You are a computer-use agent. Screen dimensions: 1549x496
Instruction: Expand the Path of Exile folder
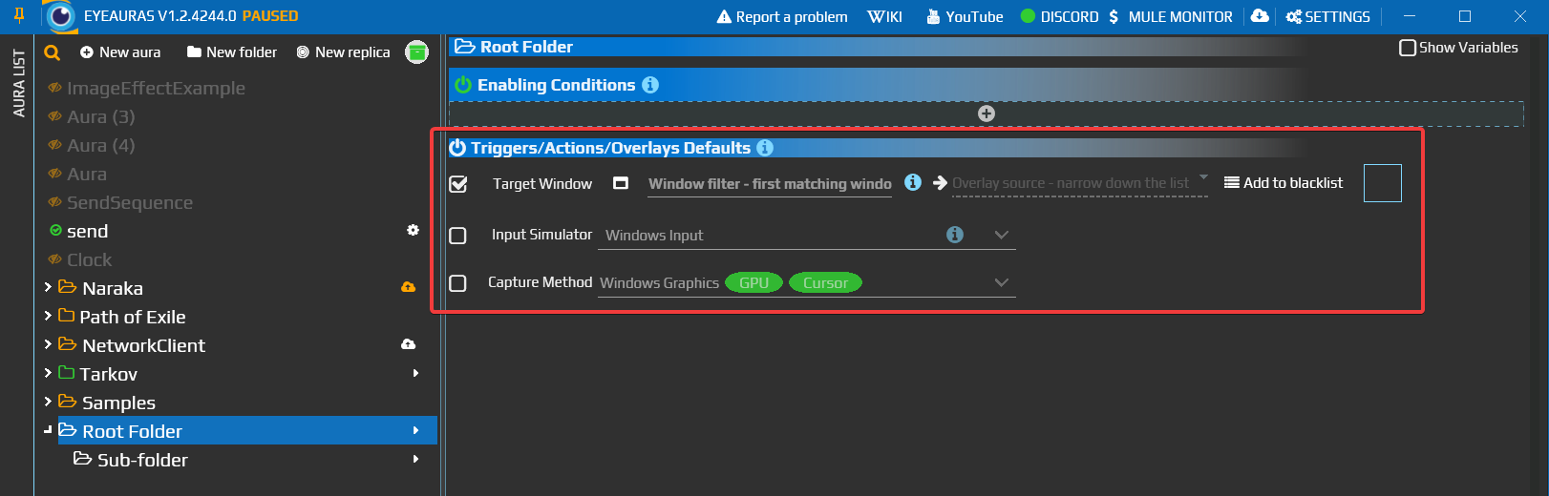pyautogui.click(x=48, y=316)
